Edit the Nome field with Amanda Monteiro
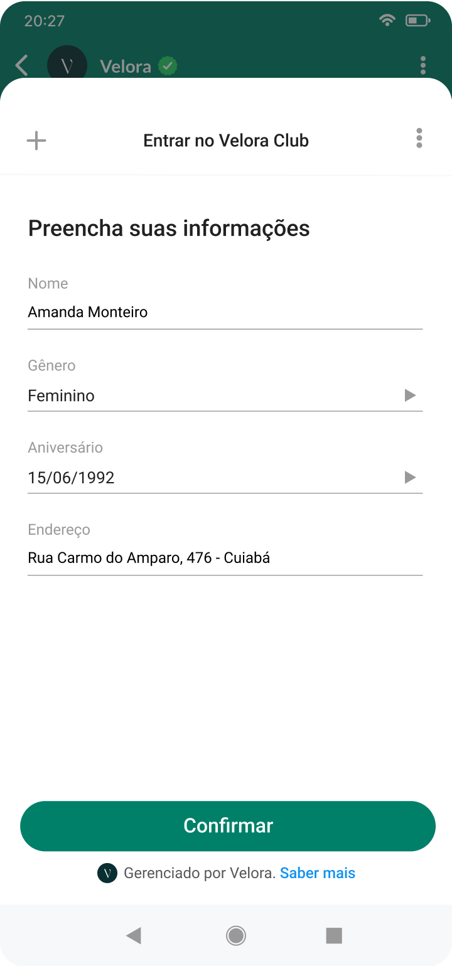 click(x=225, y=312)
